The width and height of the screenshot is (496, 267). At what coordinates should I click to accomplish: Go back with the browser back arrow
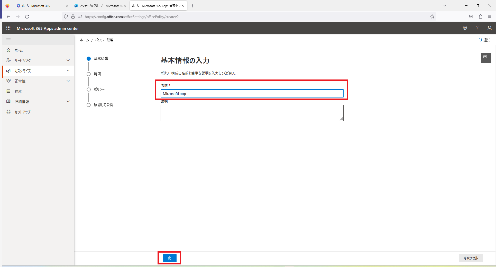[8, 16]
